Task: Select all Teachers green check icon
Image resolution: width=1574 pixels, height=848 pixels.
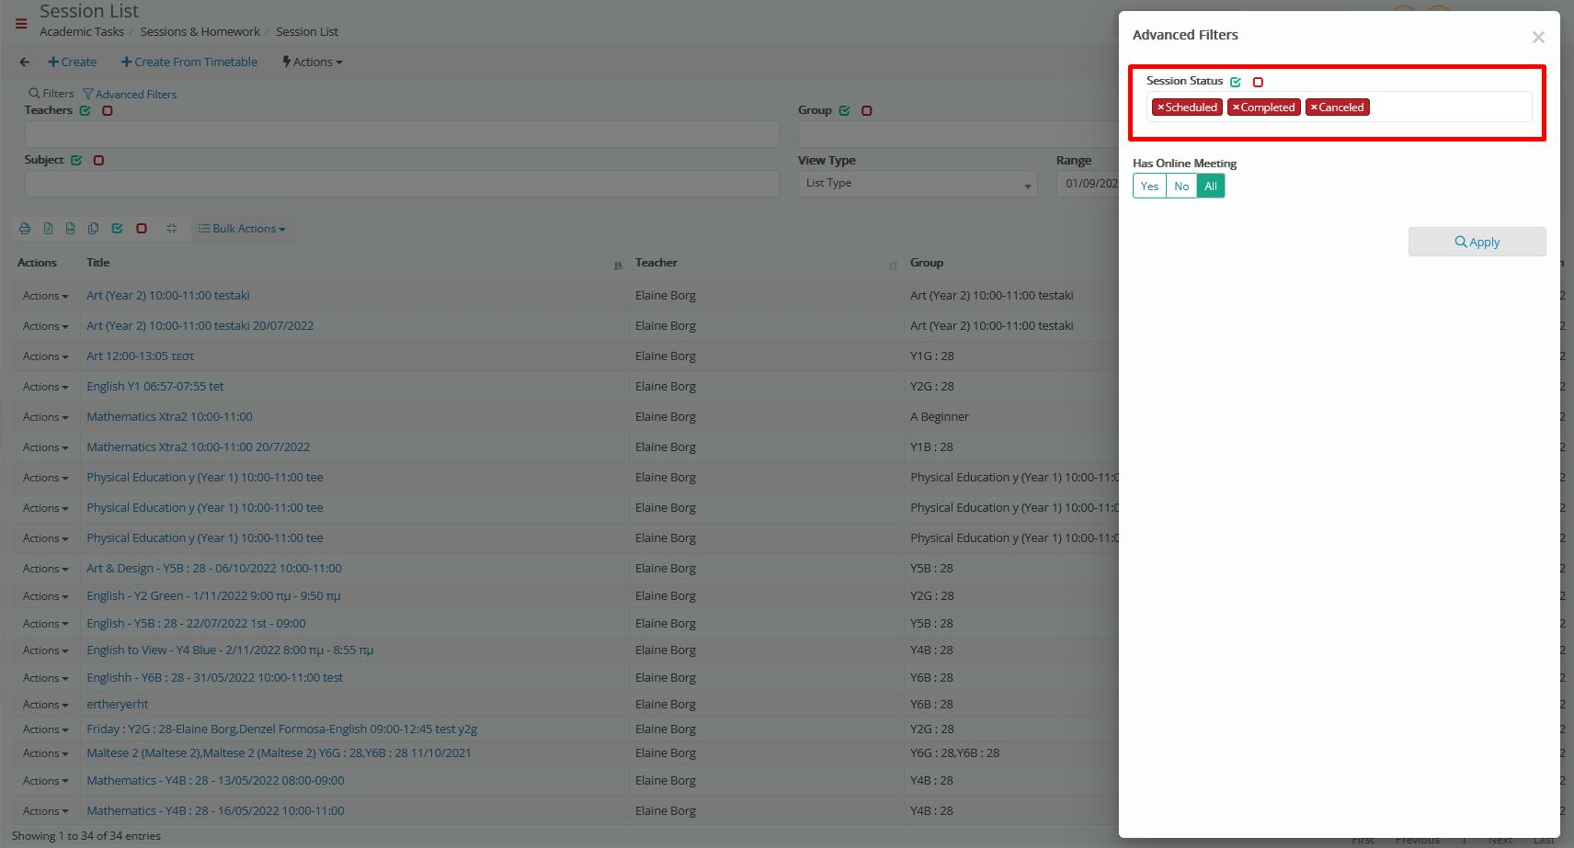Action: 86,111
